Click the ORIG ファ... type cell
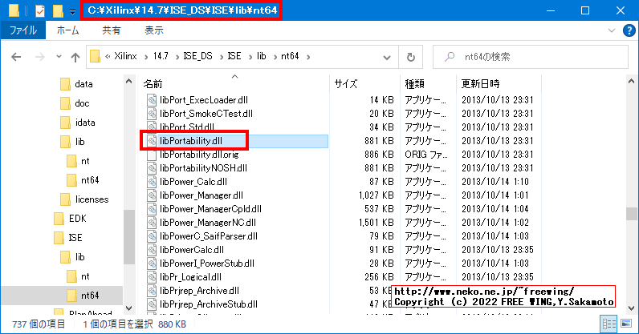The height and width of the screenshot is (334, 639). tap(425, 155)
